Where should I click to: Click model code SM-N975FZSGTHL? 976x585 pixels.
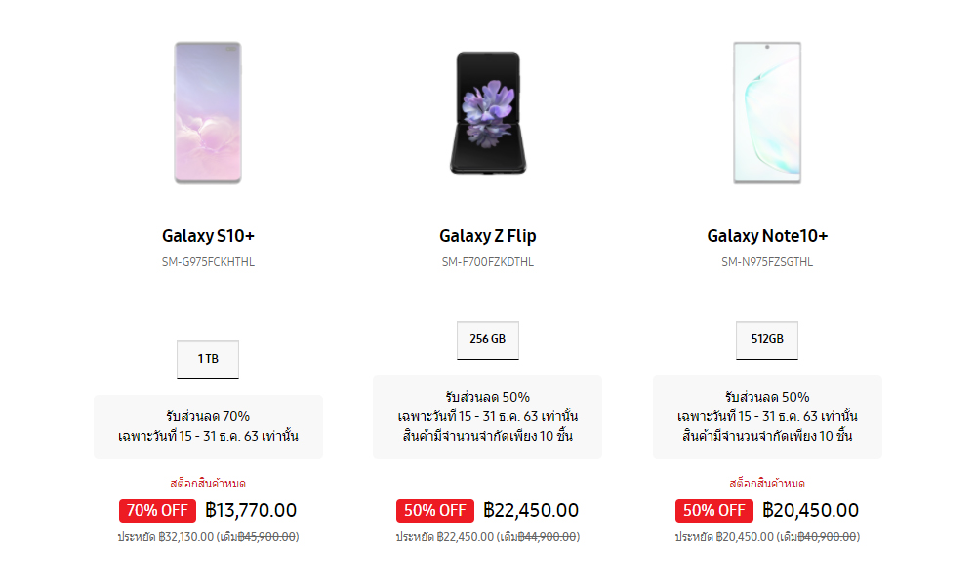(767, 262)
